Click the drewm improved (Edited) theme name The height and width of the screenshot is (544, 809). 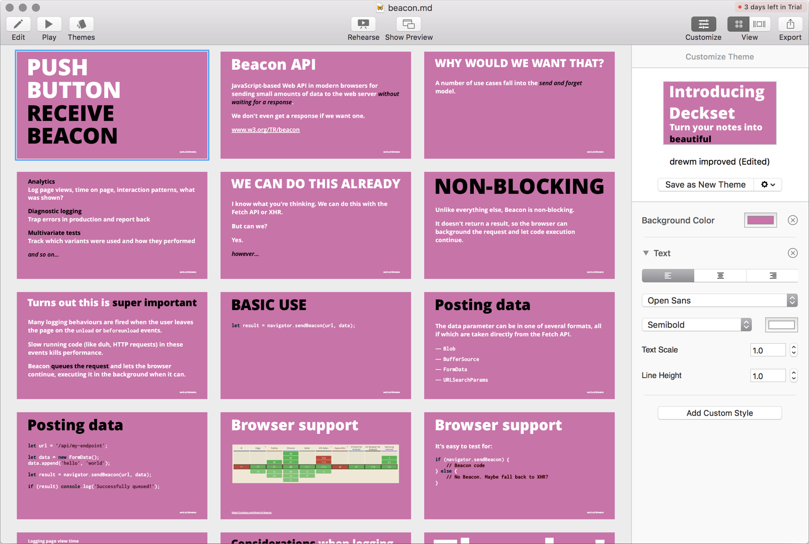720,162
